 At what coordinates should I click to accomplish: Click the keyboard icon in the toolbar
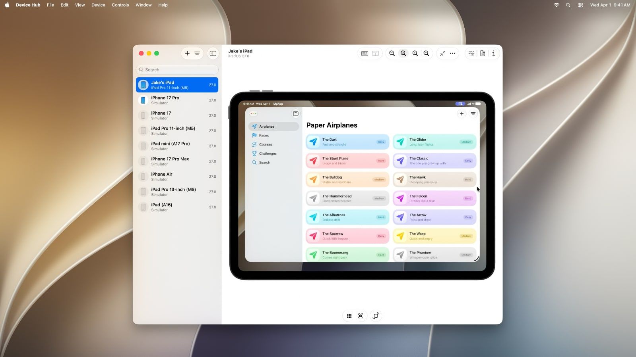point(365,53)
